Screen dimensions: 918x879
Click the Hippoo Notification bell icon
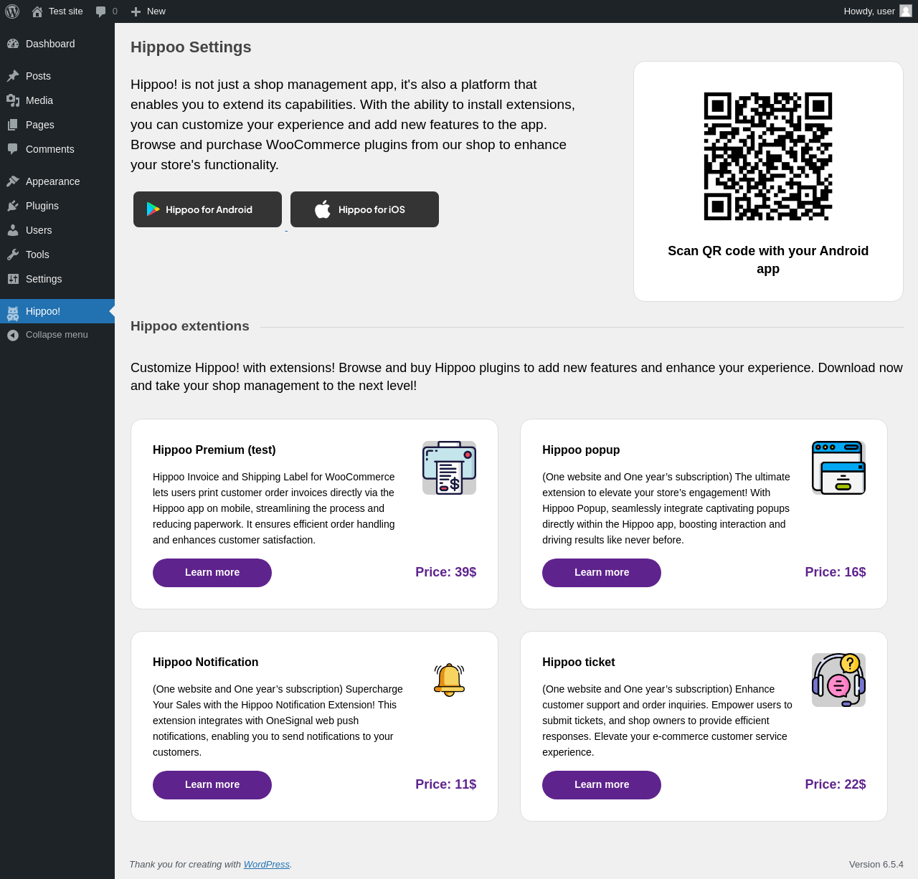[449, 680]
